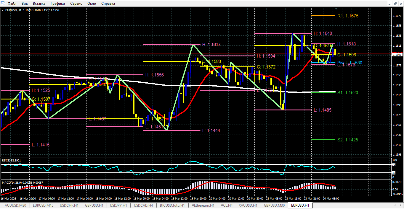404x209 pixels.
Task: Click the L: 1.1485 low label
Action: point(323,110)
